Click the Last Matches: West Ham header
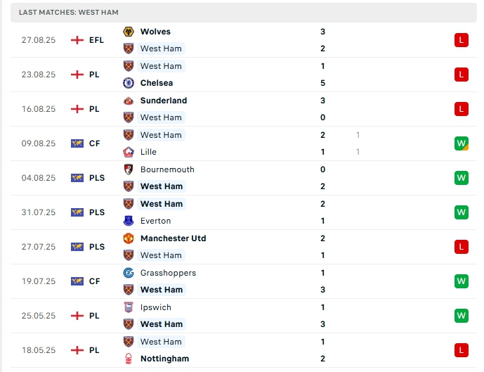 coord(69,13)
